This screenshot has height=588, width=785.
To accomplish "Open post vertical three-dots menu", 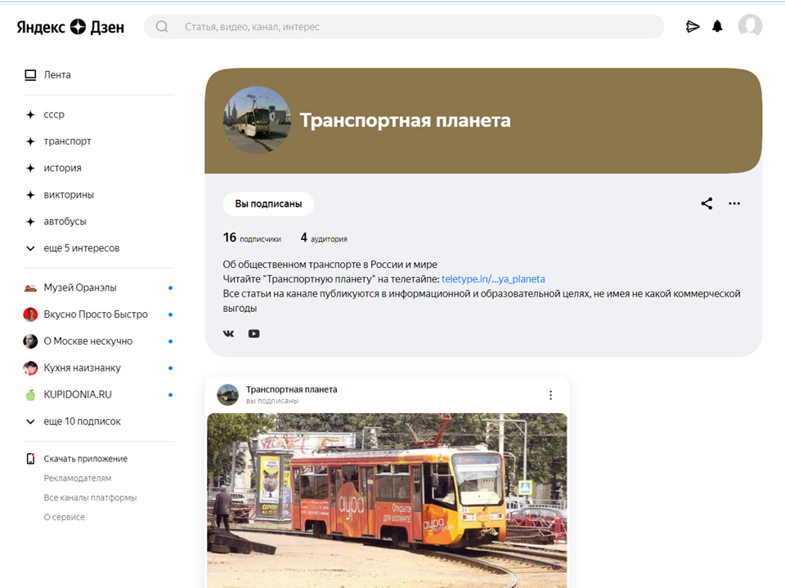I will [x=550, y=395].
